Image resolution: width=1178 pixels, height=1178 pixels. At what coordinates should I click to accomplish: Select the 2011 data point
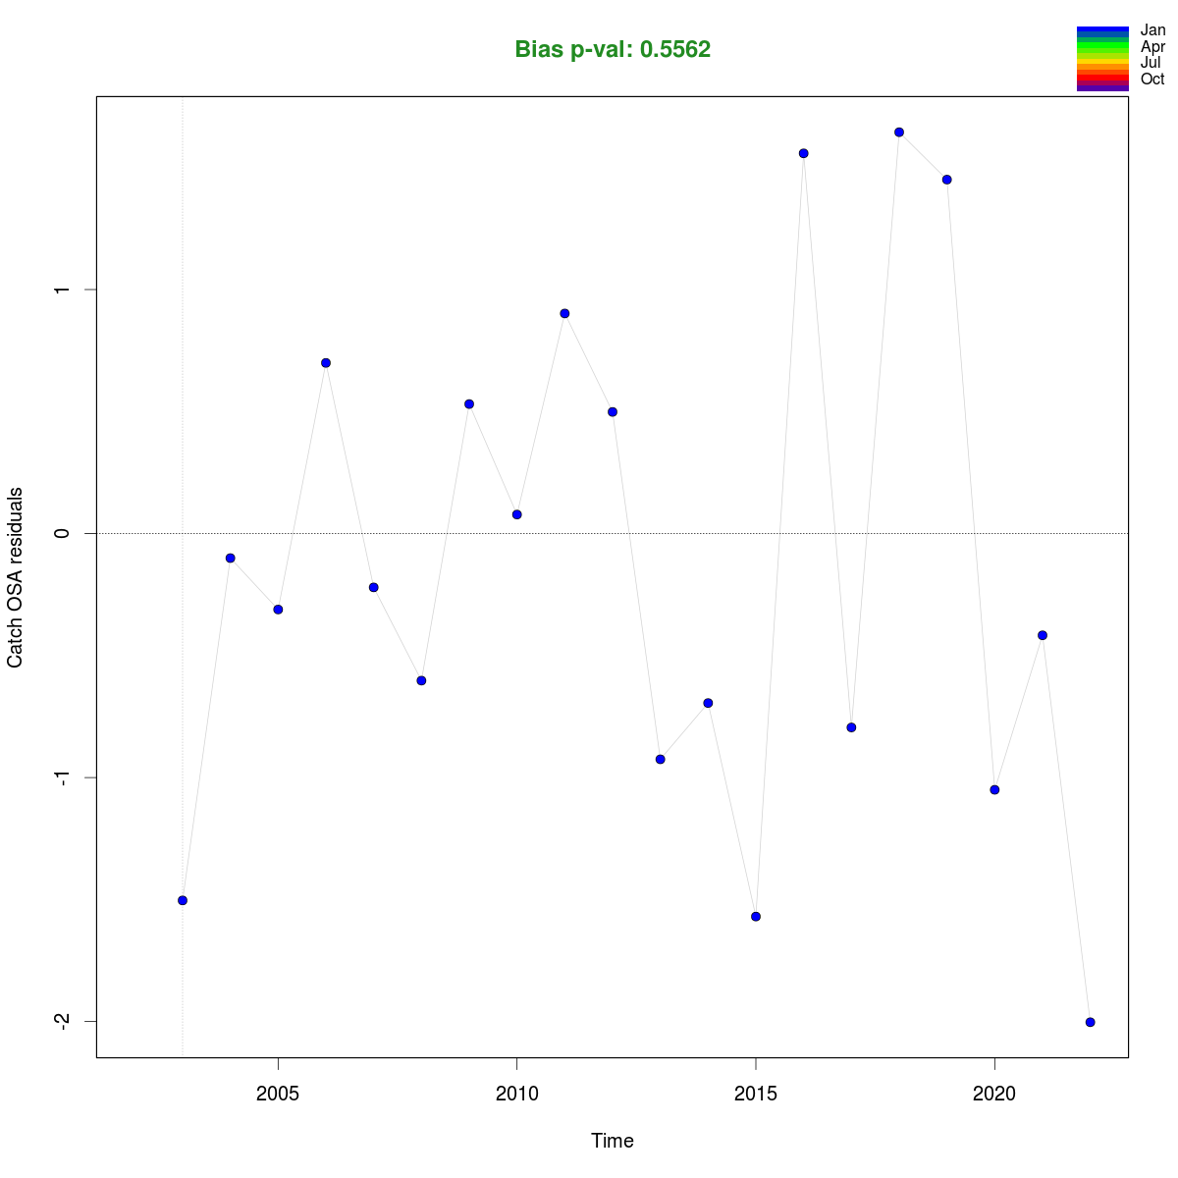click(x=564, y=313)
